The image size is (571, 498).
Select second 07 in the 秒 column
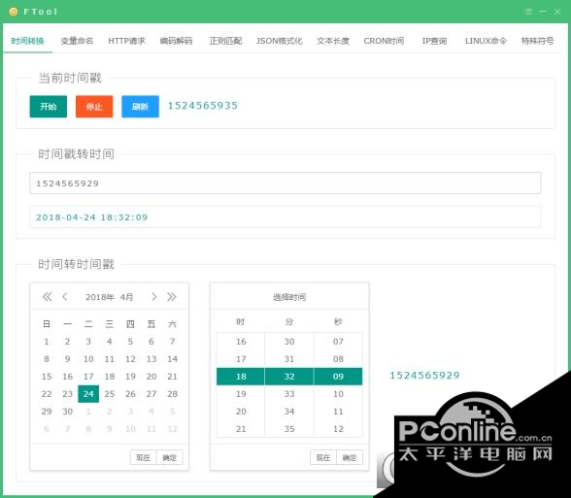338,342
